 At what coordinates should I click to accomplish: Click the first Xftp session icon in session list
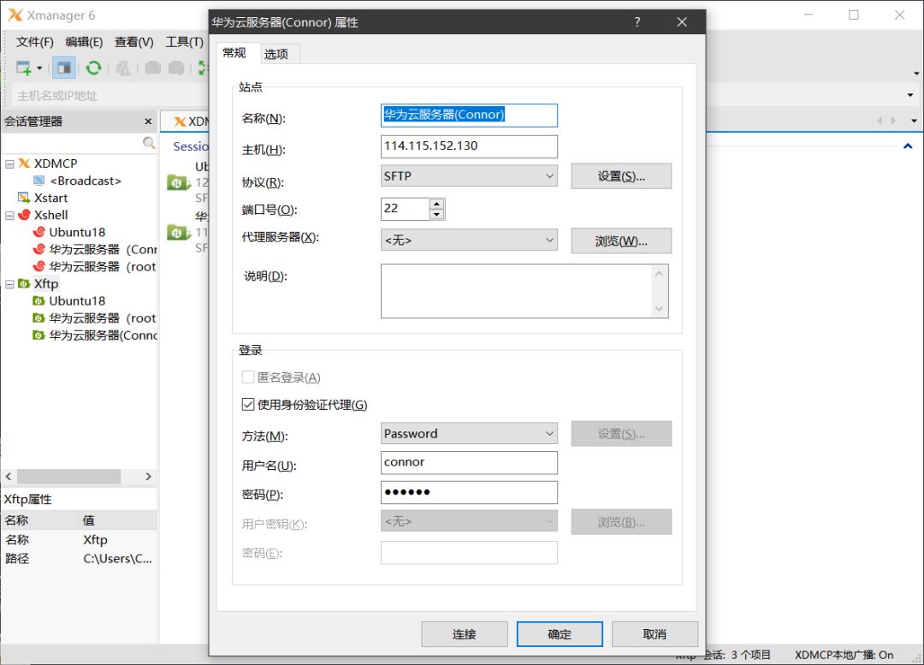(x=178, y=182)
